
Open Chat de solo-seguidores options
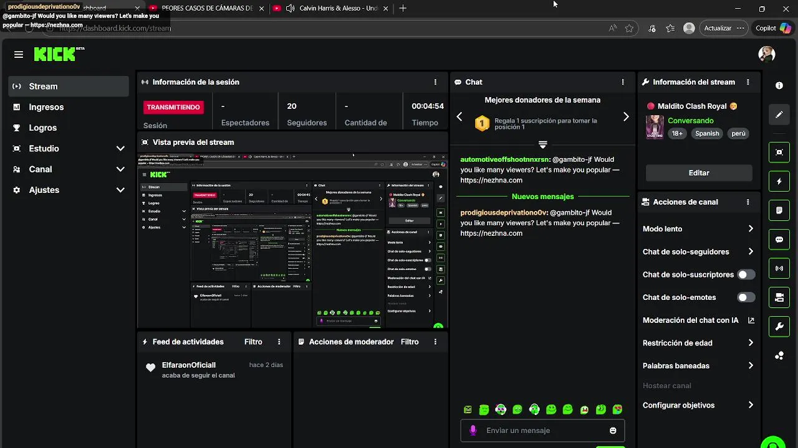[698, 252]
